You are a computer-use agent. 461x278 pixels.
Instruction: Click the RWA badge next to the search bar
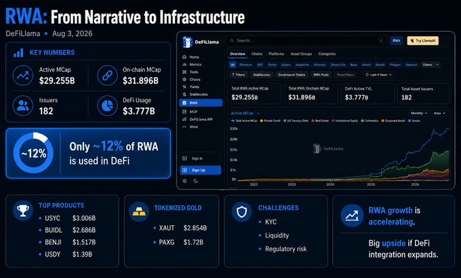(397, 41)
